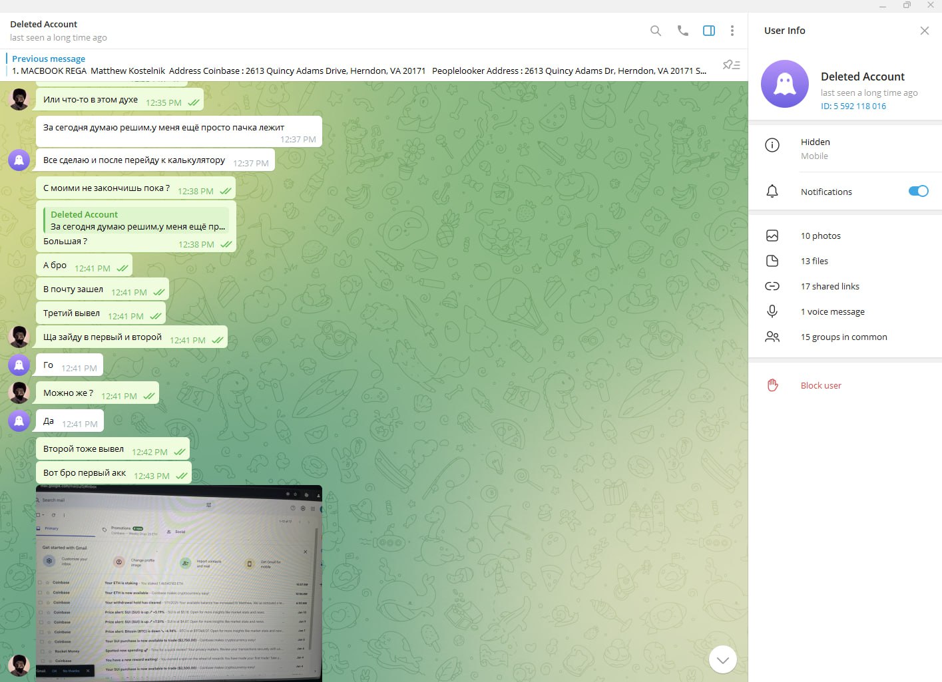Jump to the bottom with the down-arrow button

pos(723,659)
